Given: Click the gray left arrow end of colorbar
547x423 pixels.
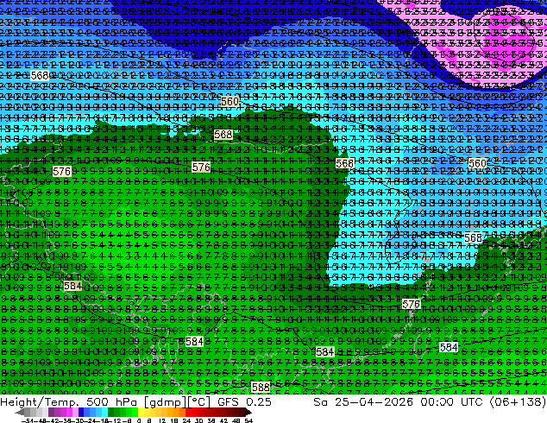Looking at the screenshot, I should pyautogui.click(x=19, y=412).
